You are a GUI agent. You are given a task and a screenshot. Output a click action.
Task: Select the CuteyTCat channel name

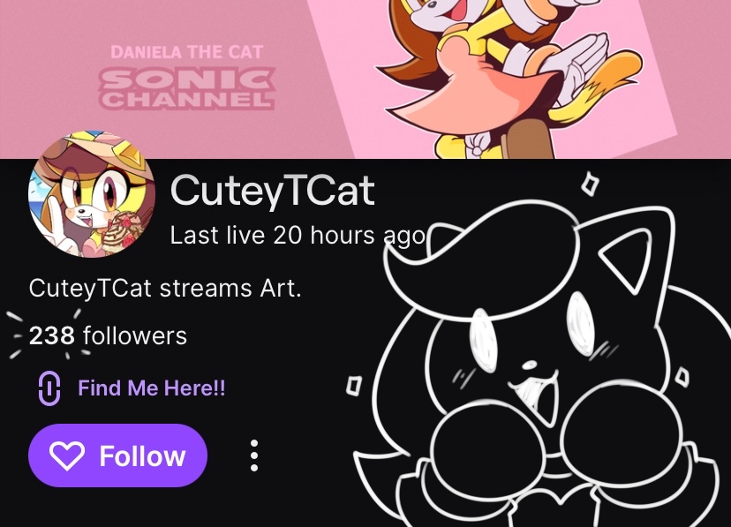272,192
